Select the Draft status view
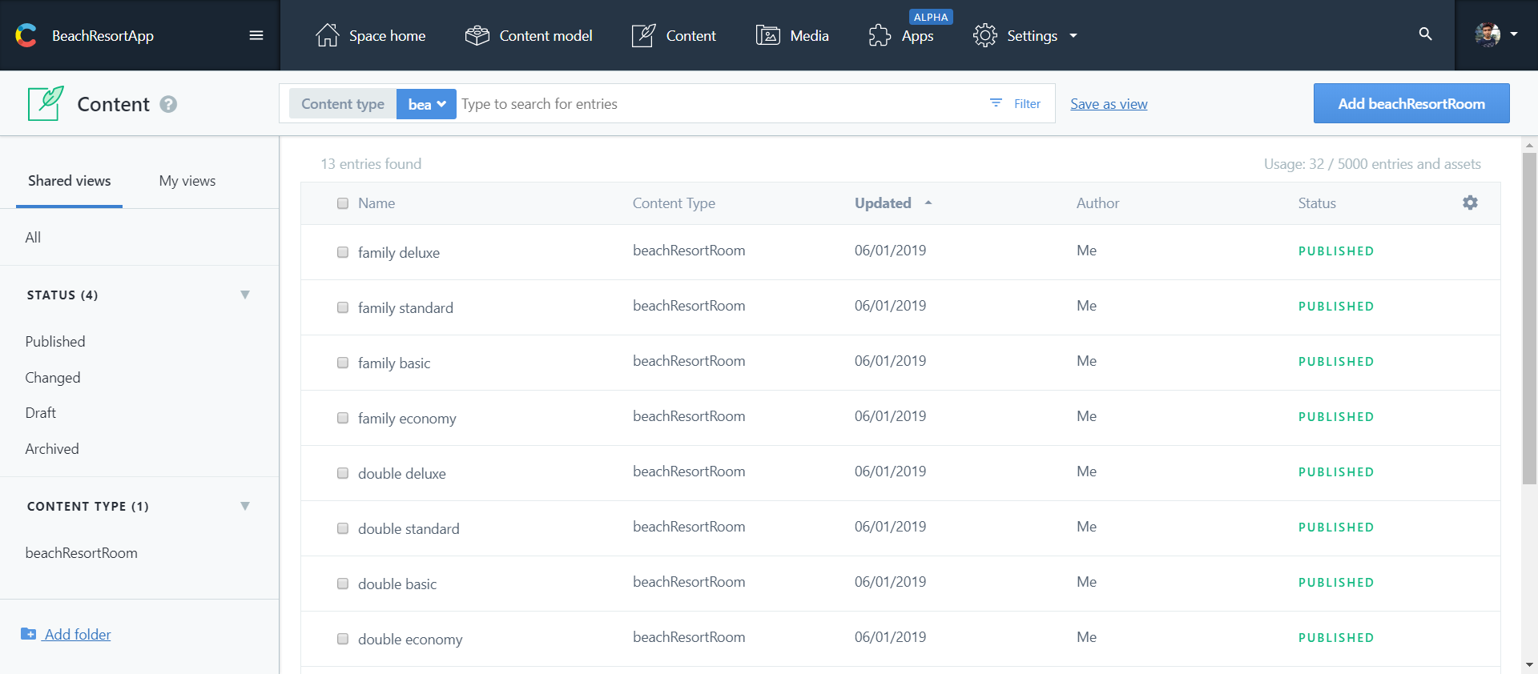Viewport: 1538px width, 674px height. click(41, 413)
